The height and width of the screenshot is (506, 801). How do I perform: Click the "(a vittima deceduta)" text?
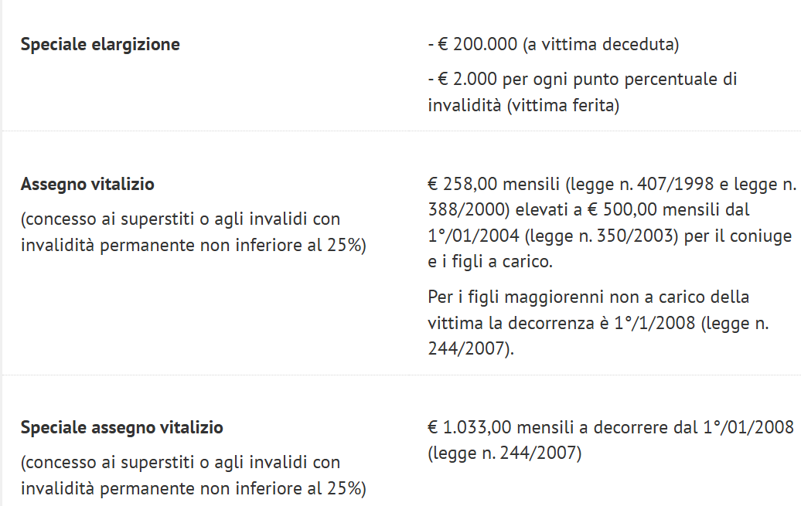pyautogui.click(x=601, y=45)
